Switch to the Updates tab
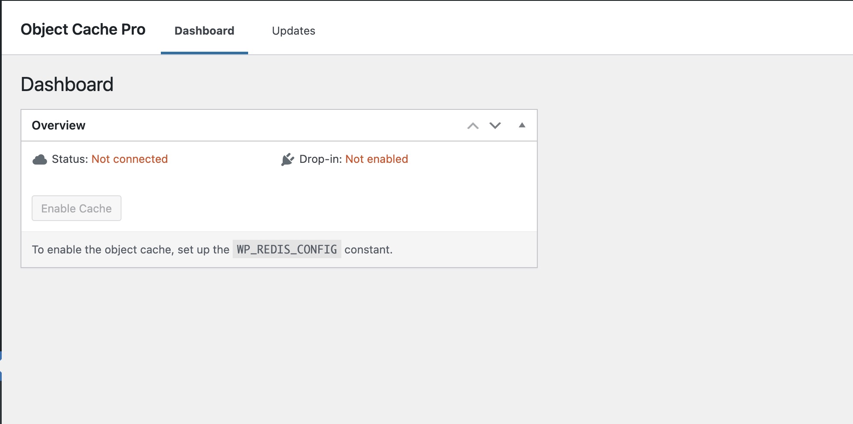 (x=293, y=31)
